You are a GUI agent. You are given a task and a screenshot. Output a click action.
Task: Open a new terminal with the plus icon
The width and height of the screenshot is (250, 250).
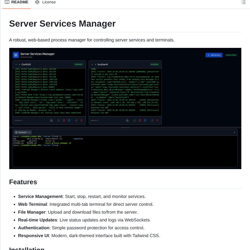click(234, 132)
